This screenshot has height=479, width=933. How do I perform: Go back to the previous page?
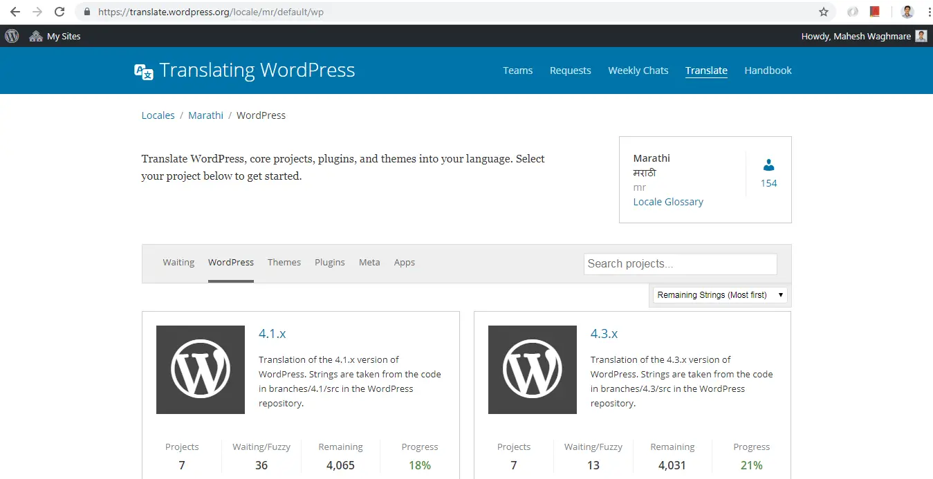[x=15, y=12]
